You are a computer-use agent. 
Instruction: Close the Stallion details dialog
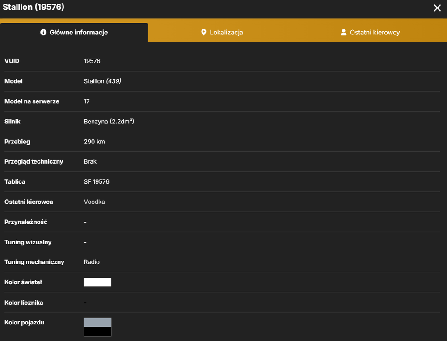pos(437,8)
